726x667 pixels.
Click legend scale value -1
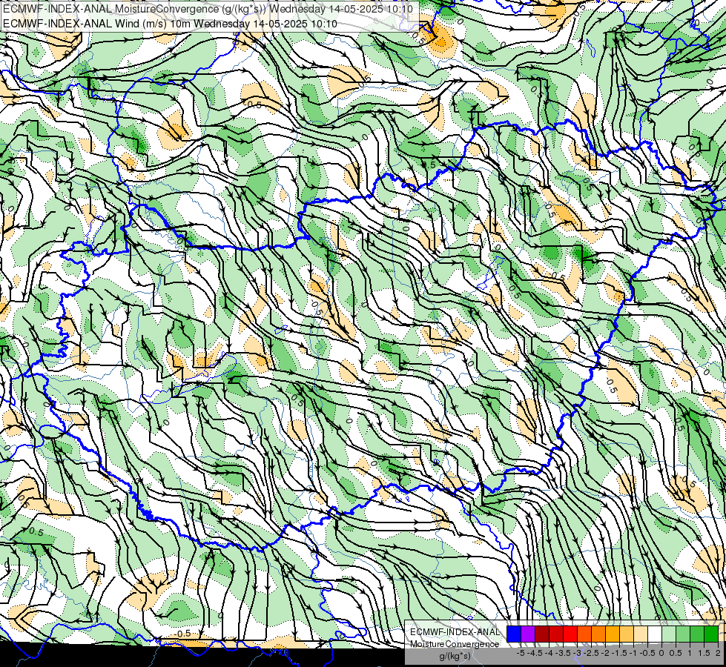(633, 653)
